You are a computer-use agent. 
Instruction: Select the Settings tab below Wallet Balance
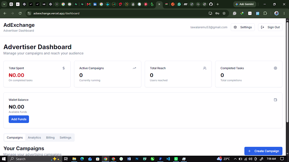click(x=65, y=138)
